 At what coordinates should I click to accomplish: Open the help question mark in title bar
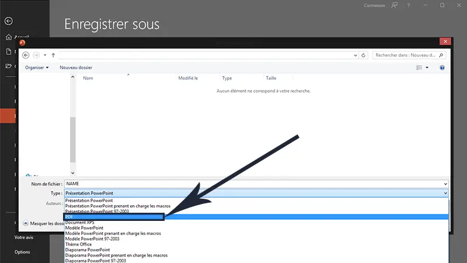(x=408, y=5)
